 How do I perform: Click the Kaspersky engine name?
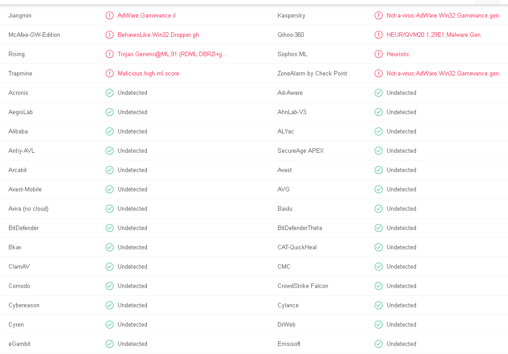[x=291, y=16]
